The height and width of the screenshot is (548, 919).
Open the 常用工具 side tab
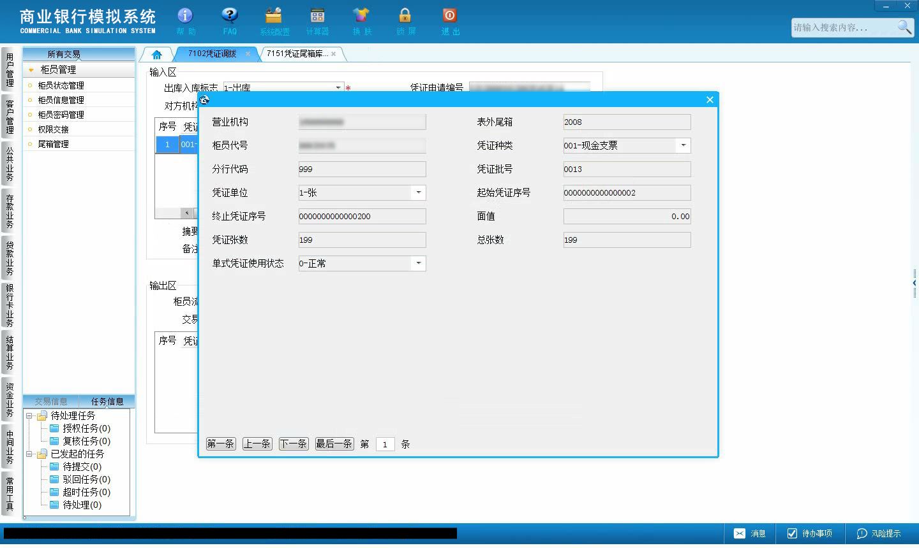coord(9,494)
